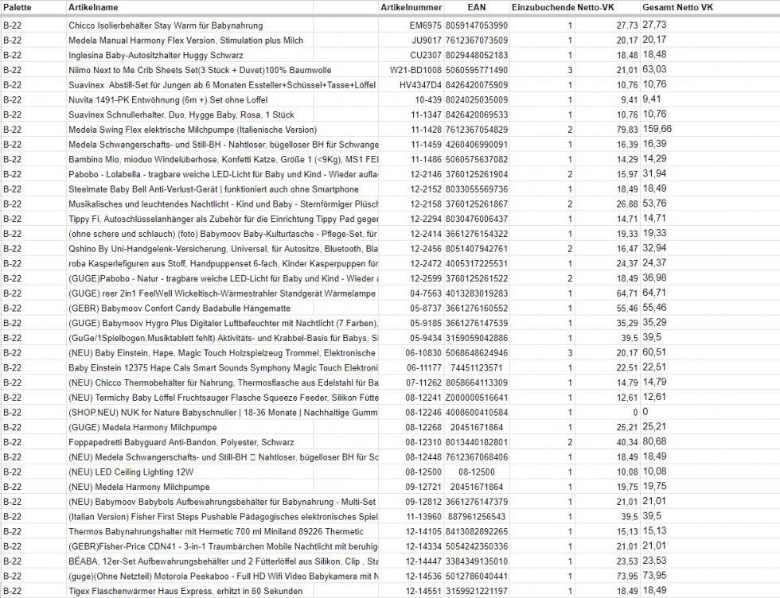Select Foppapedretti Babyguard Anti-Bandon cell

[181, 443]
